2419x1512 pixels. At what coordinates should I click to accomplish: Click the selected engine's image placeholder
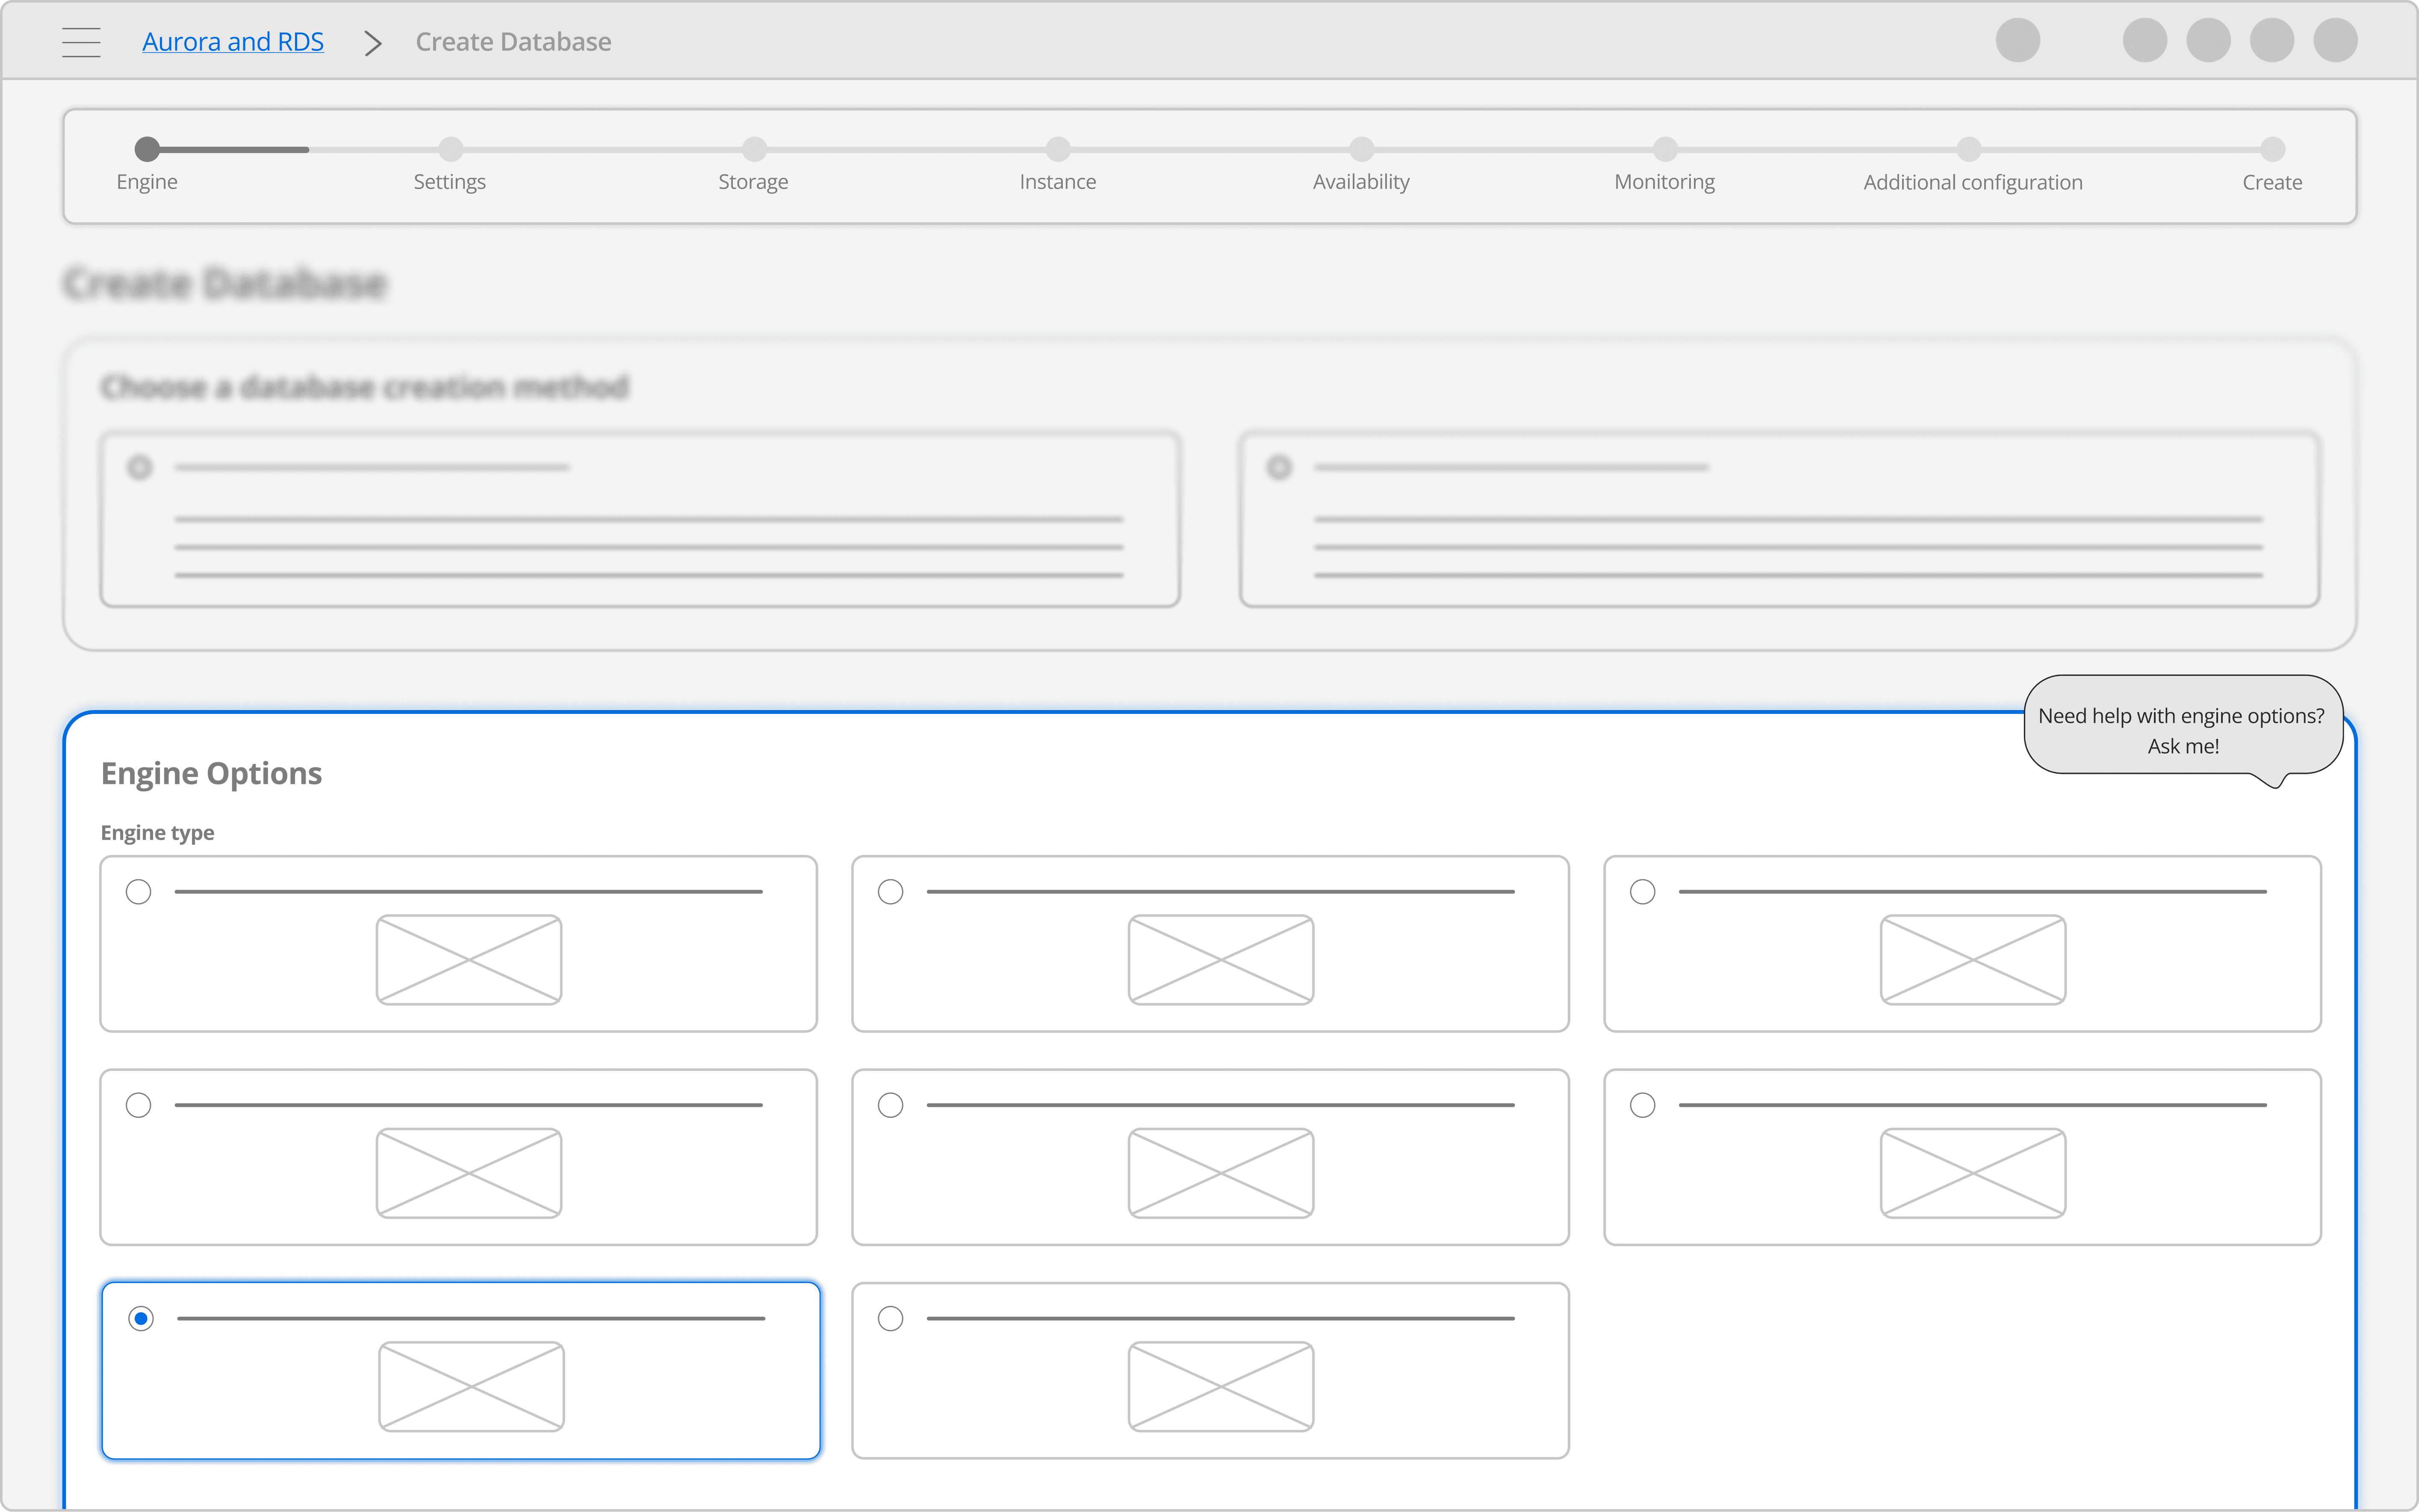[471, 1386]
